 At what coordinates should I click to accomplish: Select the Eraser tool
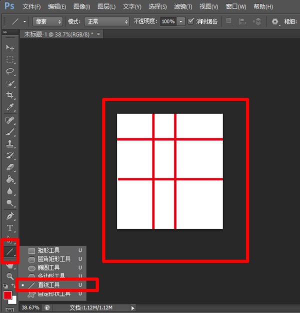pyautogui.click(x=9, y=168)
